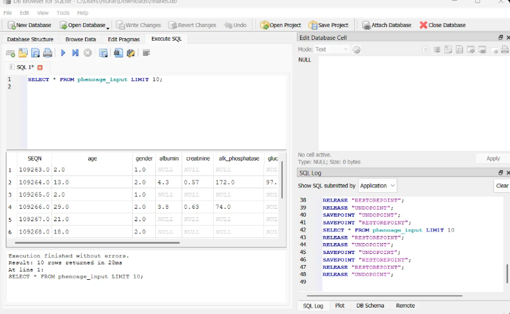Select the creatinine cell containing 0.63
The width and height of the screenshot is (510, 314).
click(x=198, y=207)
